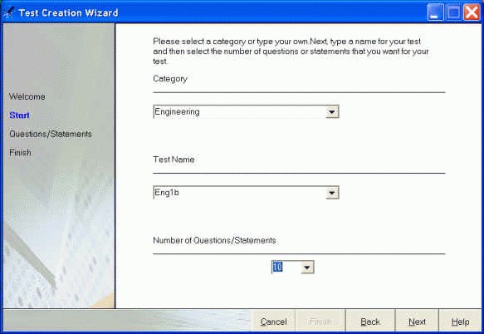
Task: Open Help for the wizard
Action: (460, 322)
